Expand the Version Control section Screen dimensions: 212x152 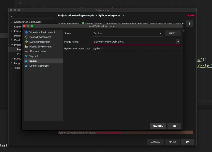tap(12, 40)
